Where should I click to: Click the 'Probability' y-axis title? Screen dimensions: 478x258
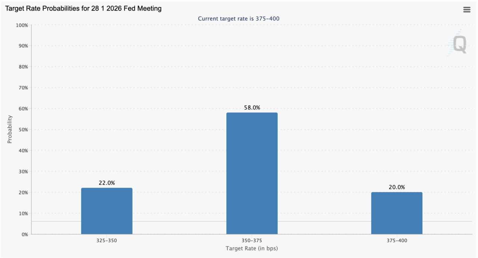tap(10, 129)
